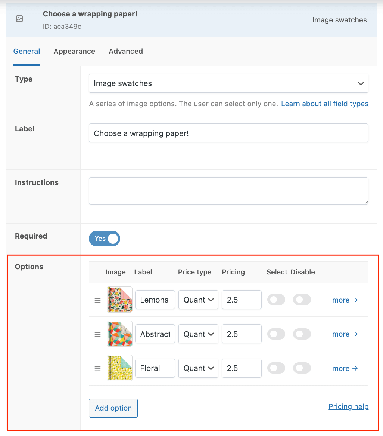Open the Price type dropdown for Floral
This screenshot has width=383, height=436.
(x=198, y=368)
